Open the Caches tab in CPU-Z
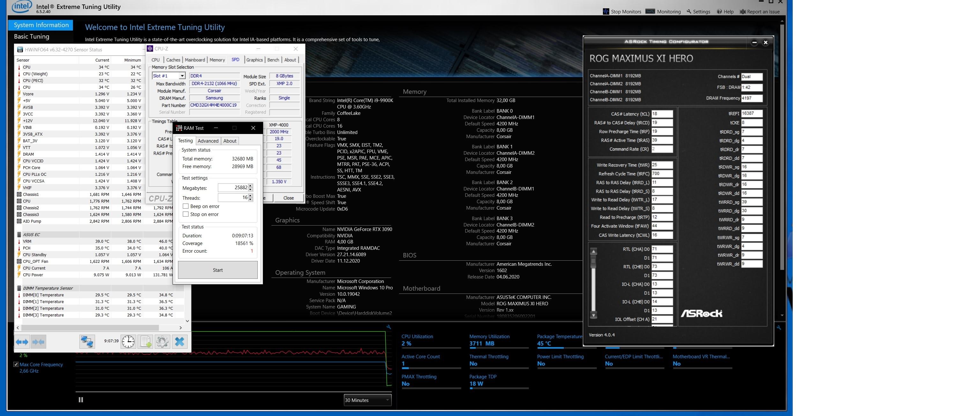The height and width of the screenshot is (416, 957). pyautogui.click(x=173, y=60)
